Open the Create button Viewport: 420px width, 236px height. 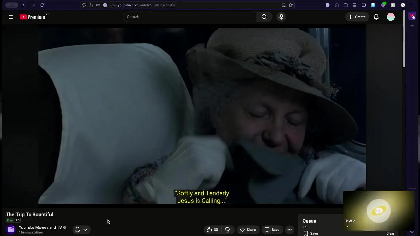(x=357, y=17)
